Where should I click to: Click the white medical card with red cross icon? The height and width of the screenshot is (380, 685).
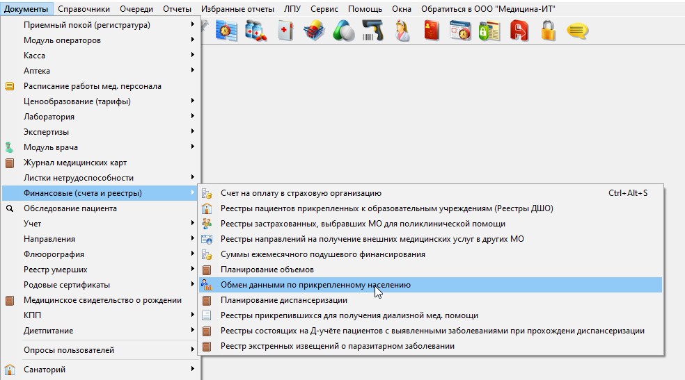tap(285, 31)
